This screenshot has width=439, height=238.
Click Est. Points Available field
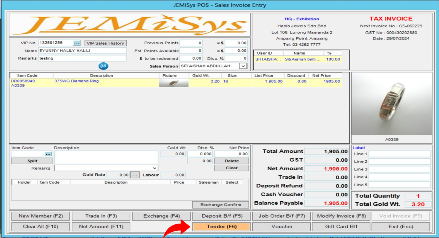click(191, 51)
